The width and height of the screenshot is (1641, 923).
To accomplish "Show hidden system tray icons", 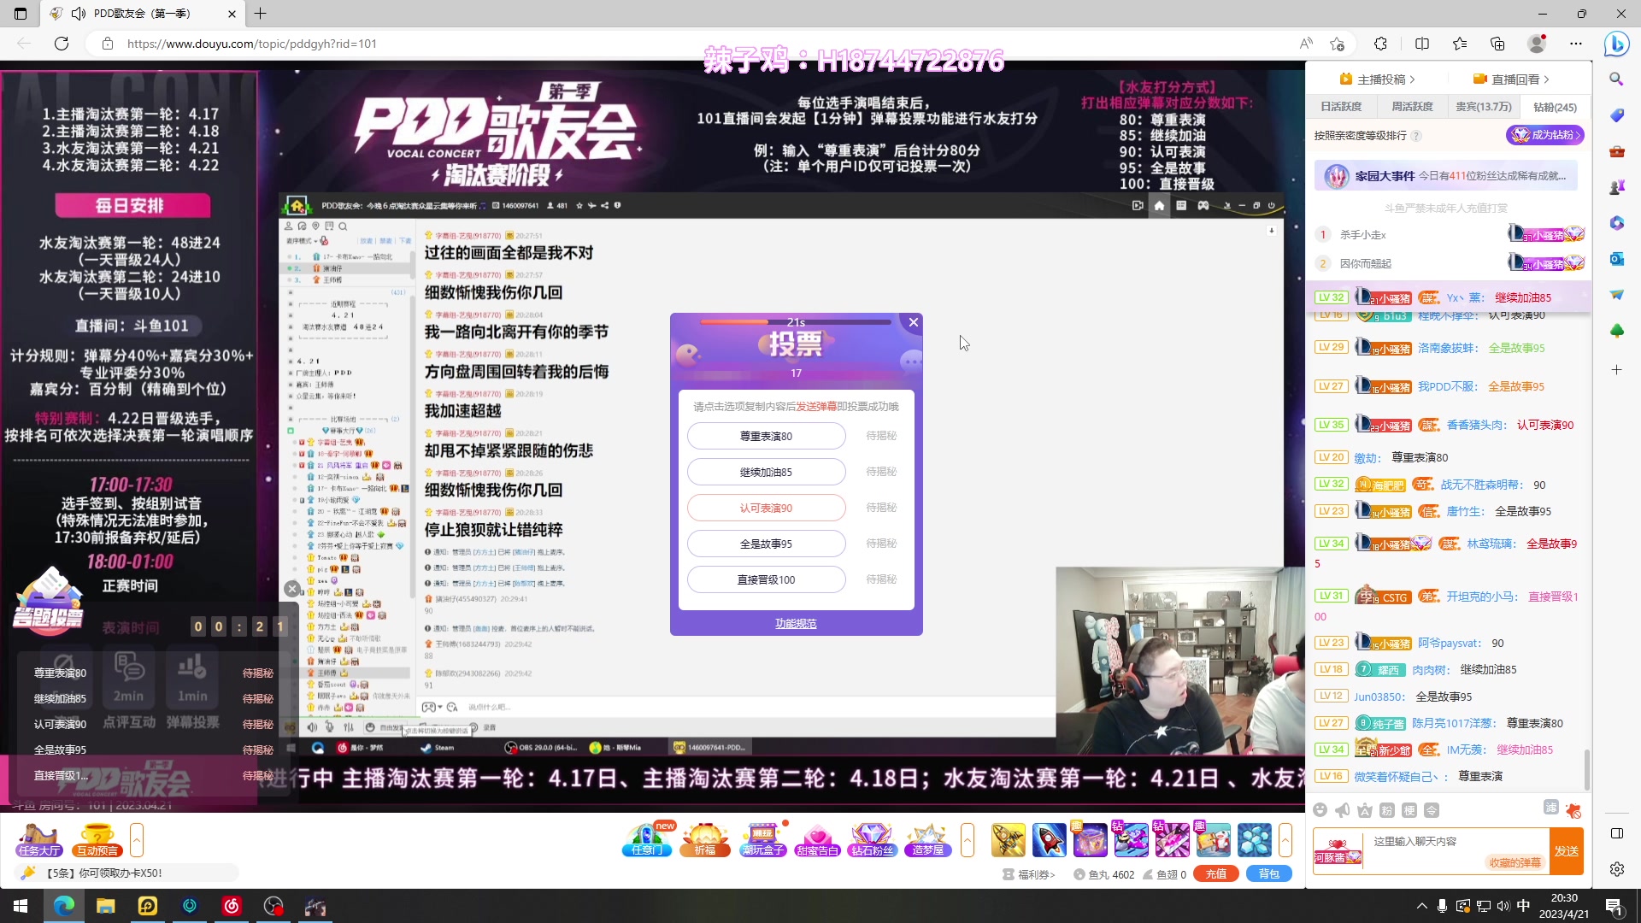I will click(x=1421, y=906).
